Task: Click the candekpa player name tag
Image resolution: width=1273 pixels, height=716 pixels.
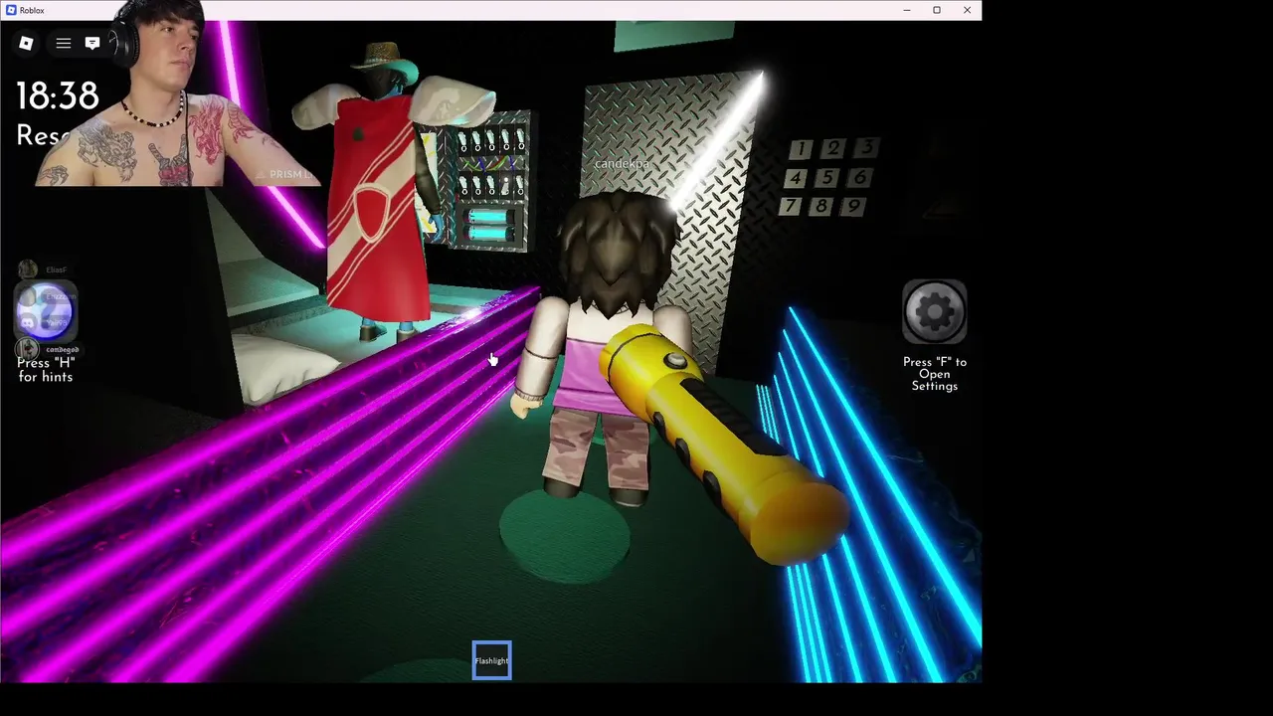Action: point(623,163)
